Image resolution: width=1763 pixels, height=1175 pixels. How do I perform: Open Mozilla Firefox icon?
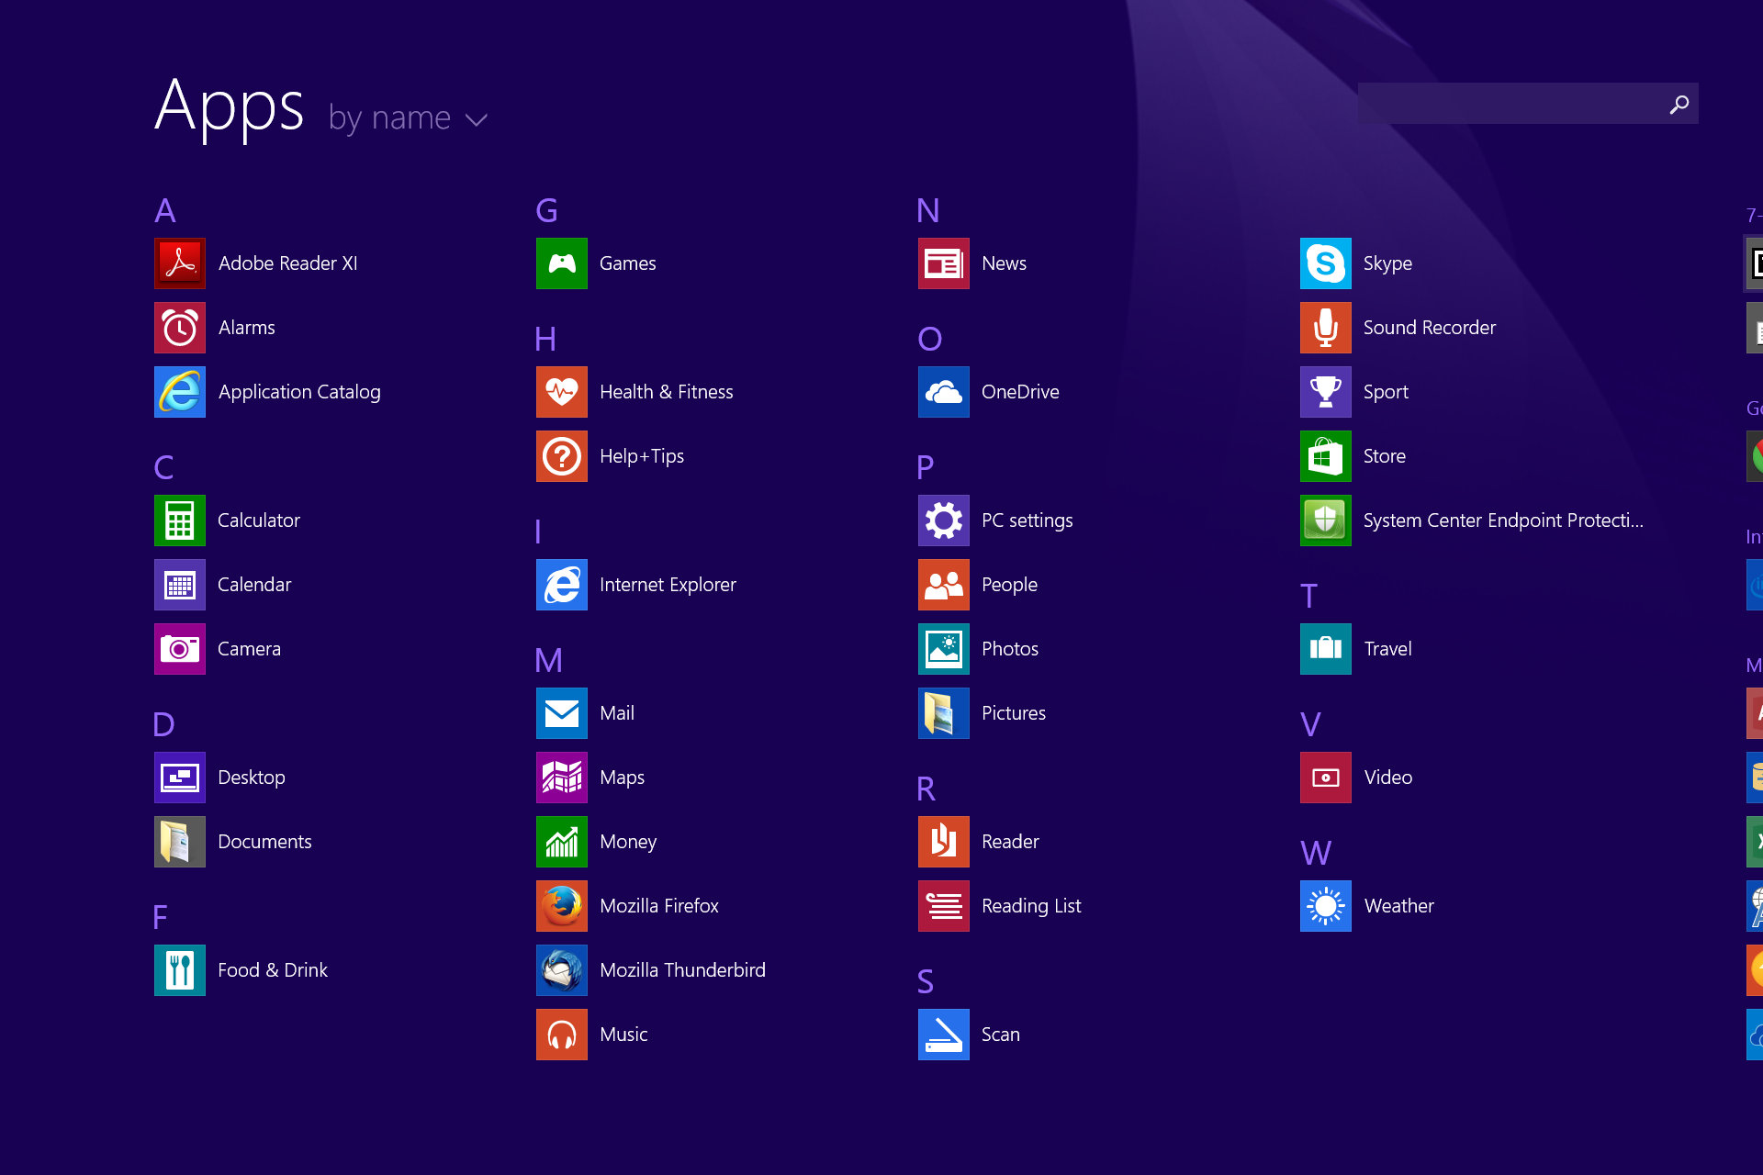pos(562,906)
